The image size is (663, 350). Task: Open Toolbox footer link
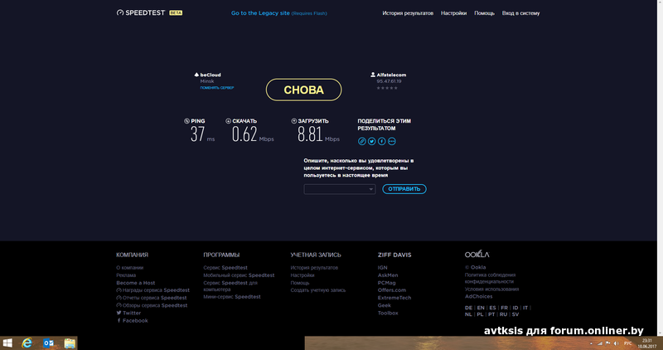tap(388, 314)
